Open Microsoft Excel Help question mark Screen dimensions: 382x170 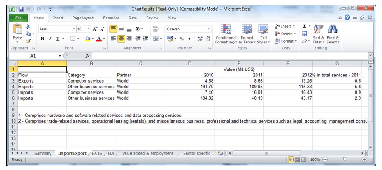[347, 18]
